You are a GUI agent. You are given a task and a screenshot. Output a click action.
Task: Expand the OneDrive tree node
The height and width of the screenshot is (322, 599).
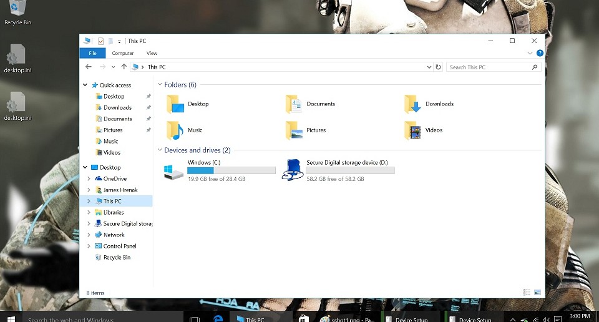pyautogui.click(x=89, y=178)
